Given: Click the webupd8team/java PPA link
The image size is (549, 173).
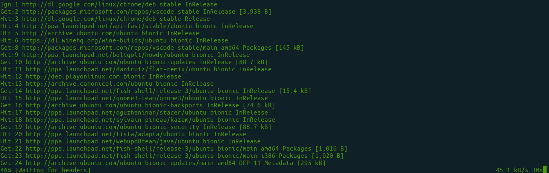Looking at the screenshot, I should (x=102, y=141).
